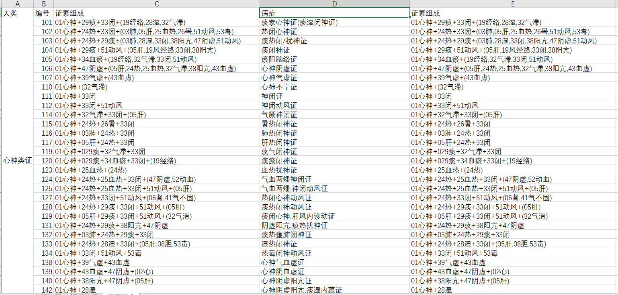Select cell 痰气闭神证

click(x=335, y=152)
